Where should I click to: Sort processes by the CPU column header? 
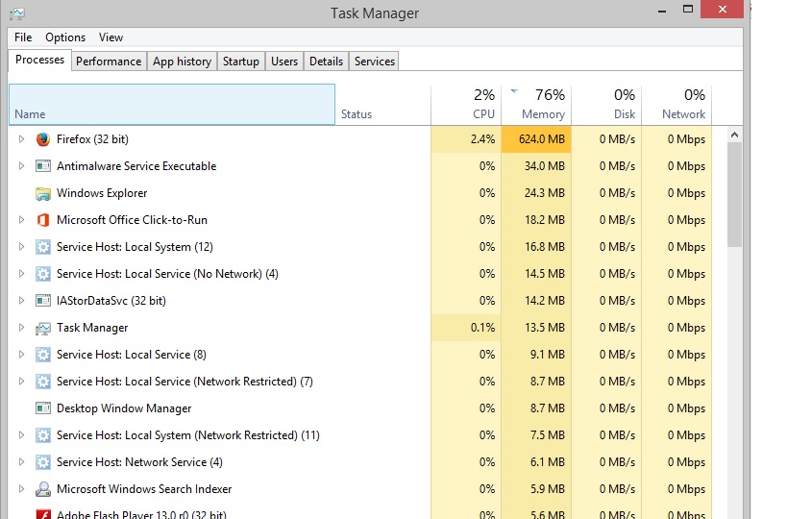pos(466,105)
